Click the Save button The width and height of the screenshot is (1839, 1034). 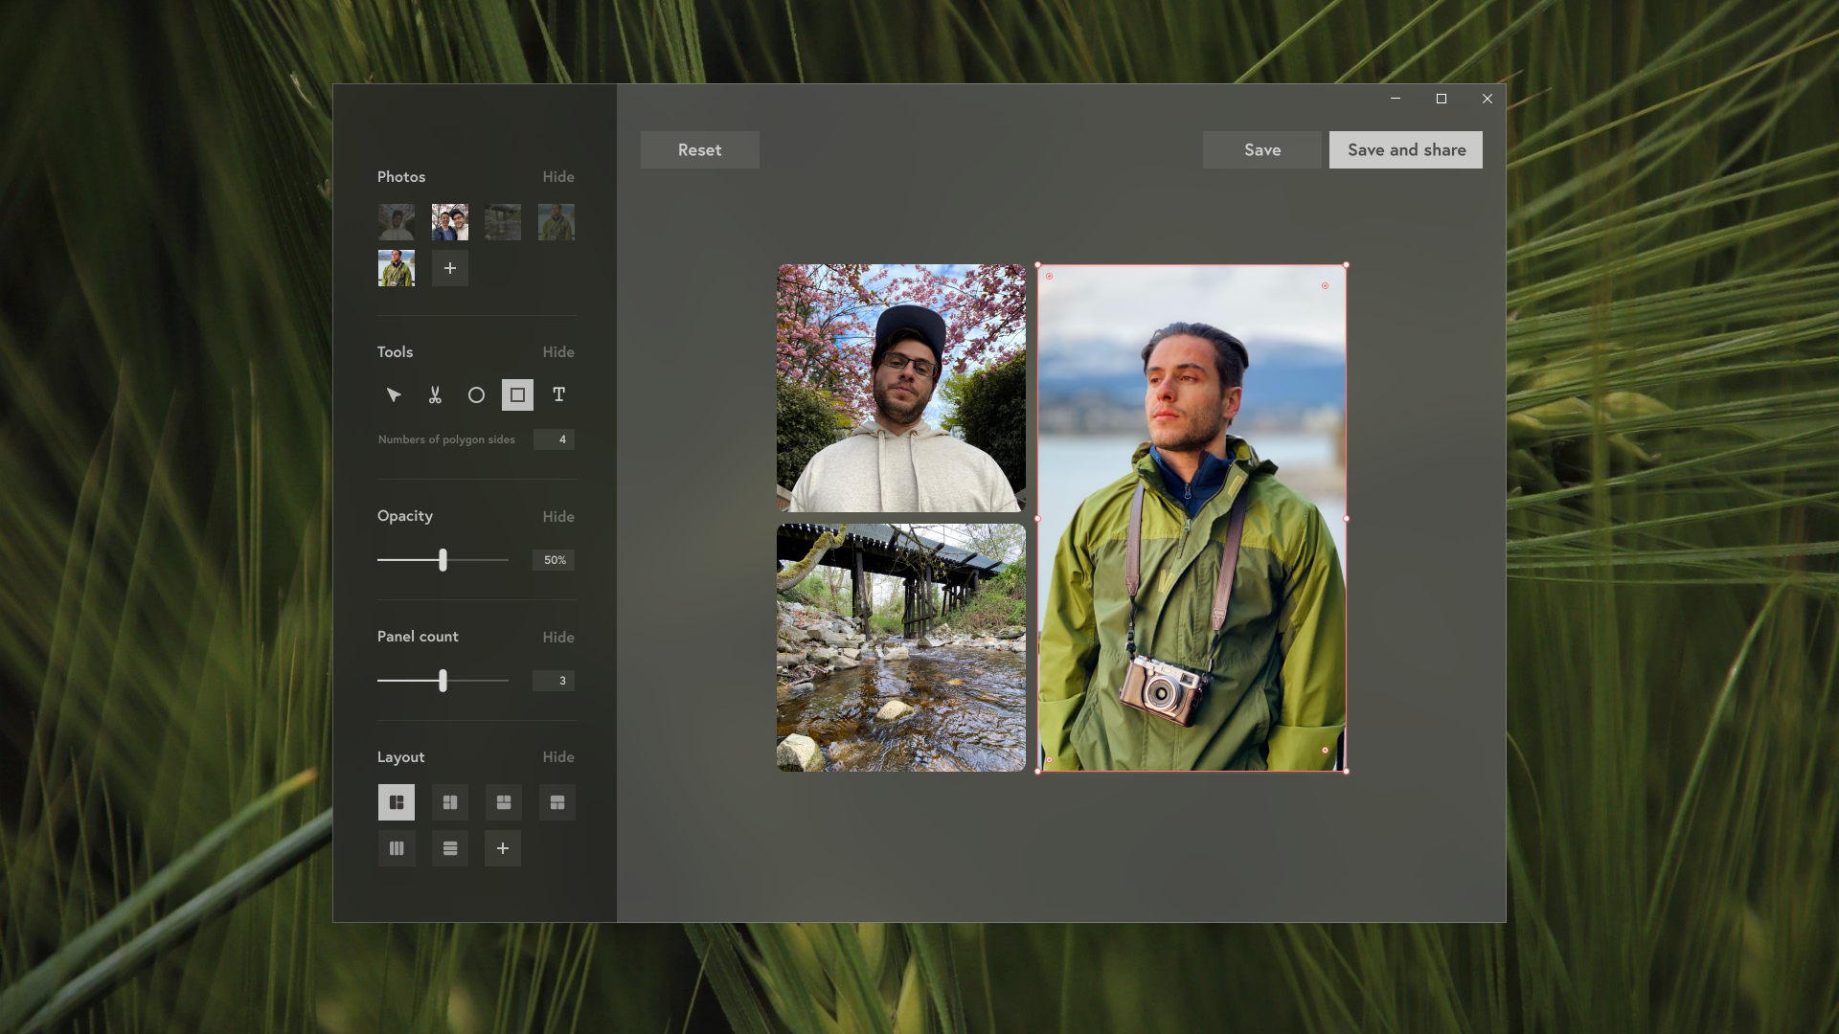coord(1261,150)
